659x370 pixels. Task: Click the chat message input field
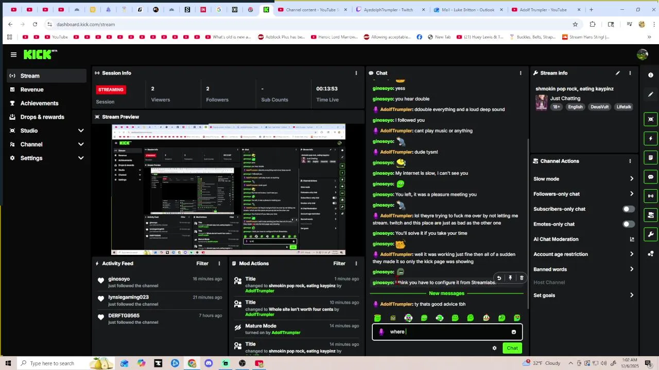coord(447,332)
